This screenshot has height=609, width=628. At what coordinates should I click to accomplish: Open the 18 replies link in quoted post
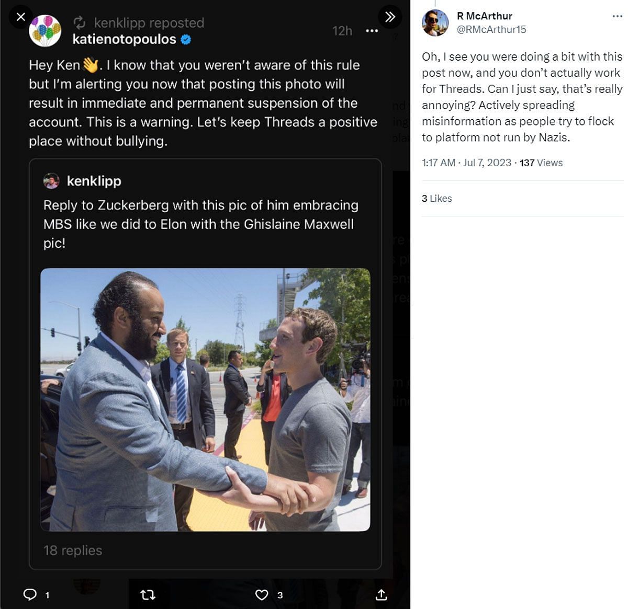pos(73,550)
